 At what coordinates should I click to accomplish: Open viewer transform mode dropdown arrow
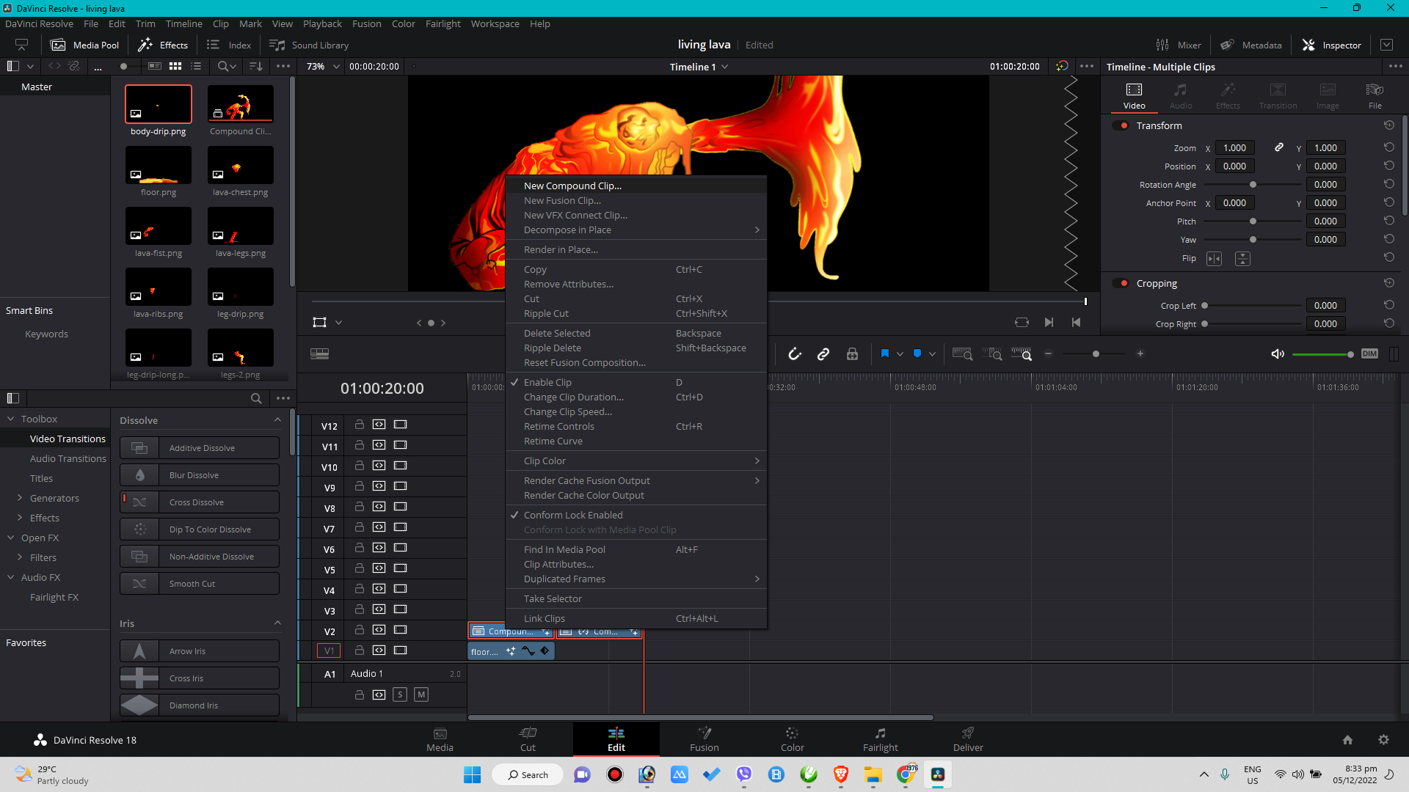338,323
